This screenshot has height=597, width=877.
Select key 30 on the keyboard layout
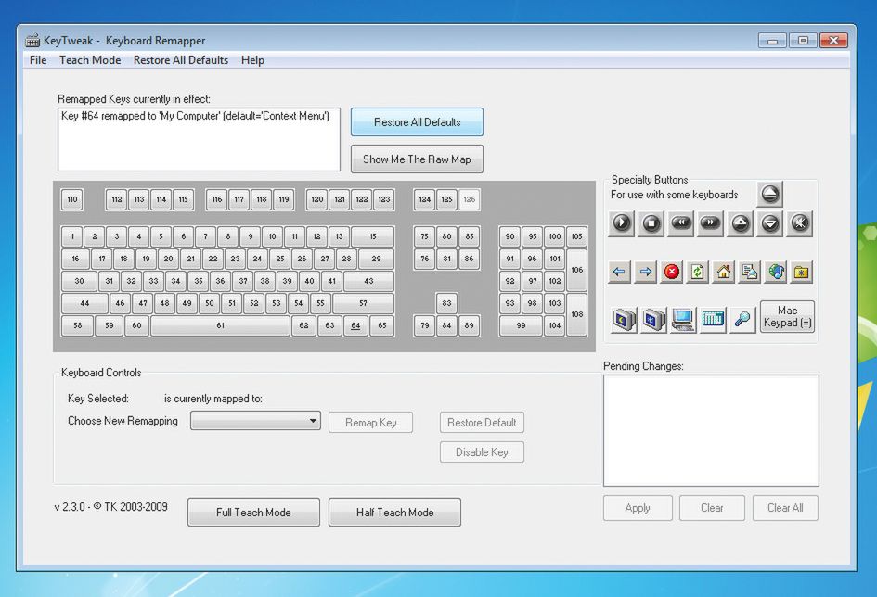[80, 281]
